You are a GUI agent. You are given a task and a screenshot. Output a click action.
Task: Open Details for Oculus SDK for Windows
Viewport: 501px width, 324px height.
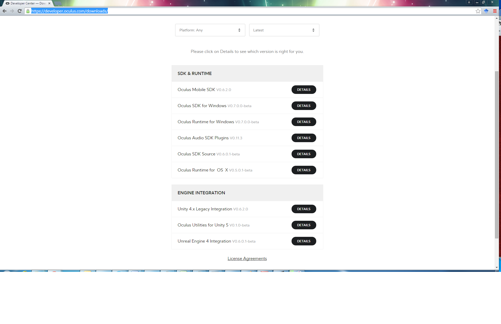(304, 106)
